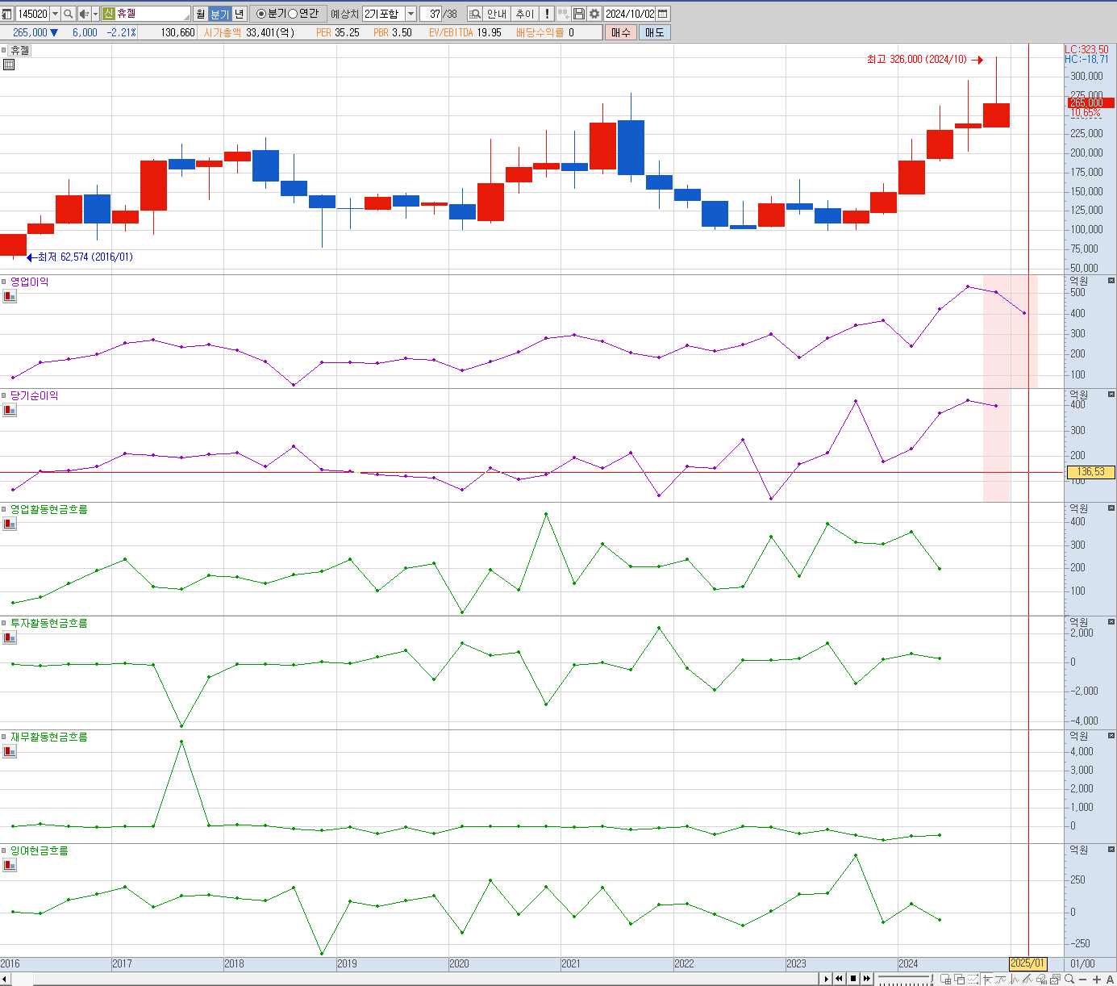Toggle the small square beside 당기순이익 label
The height and width of the screenshot is (986, 1117).
pos(4,395)
